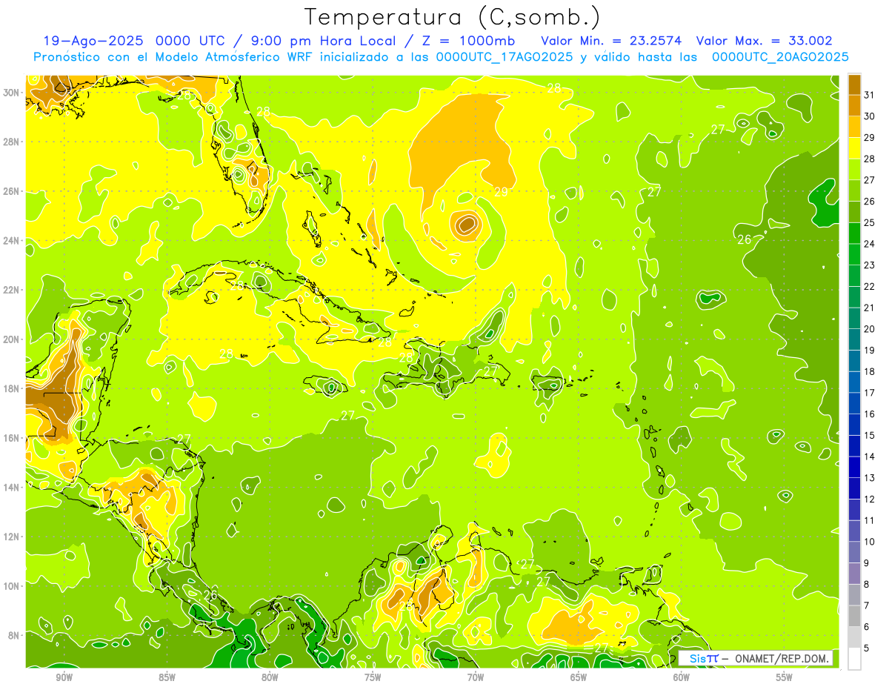Click the dark brown swatch above legend value 31

click(x=854, y=84)
